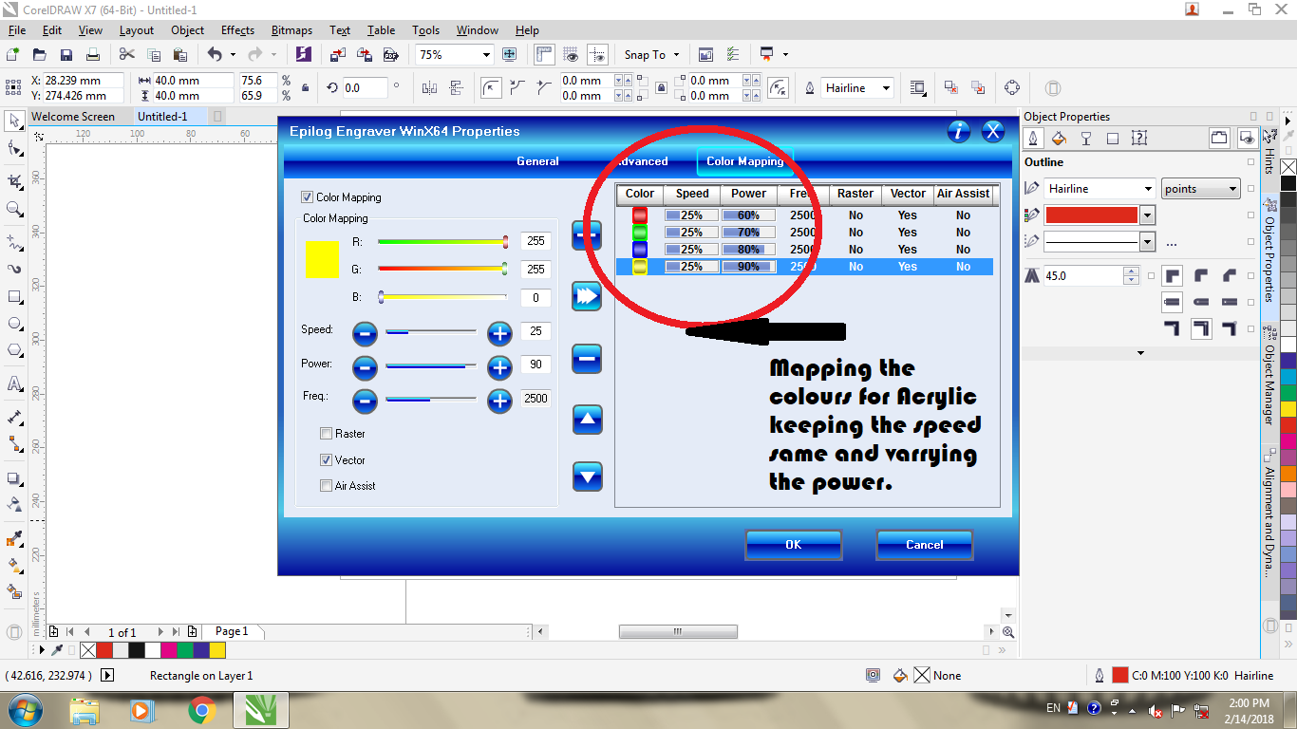Select the Rectangle tool in toolbox
Viewport: 1297px width, 729px height.
(15, 296)
